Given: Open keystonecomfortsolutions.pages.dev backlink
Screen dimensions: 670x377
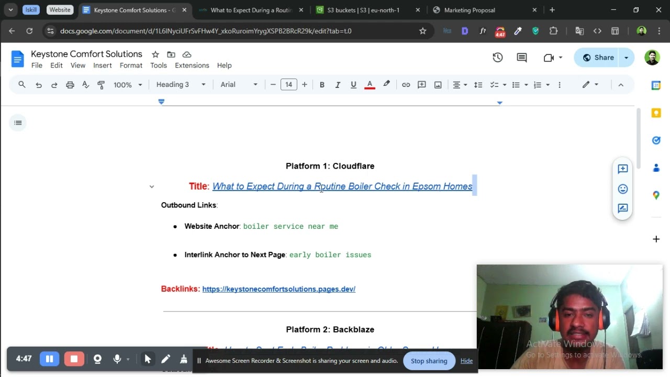Looking at the screenshot, I should [279, 289].
